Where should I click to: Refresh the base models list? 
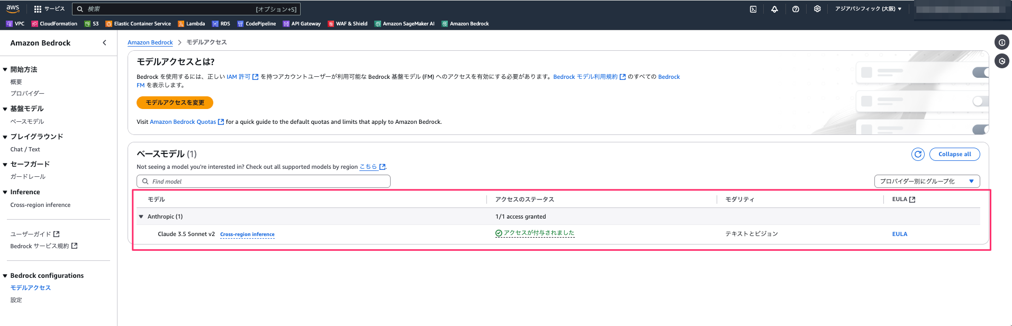coord(918,154)
